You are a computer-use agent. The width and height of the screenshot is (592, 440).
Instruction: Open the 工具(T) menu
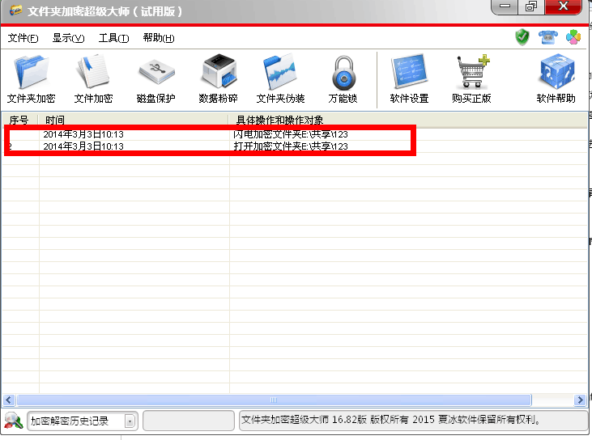113,38
